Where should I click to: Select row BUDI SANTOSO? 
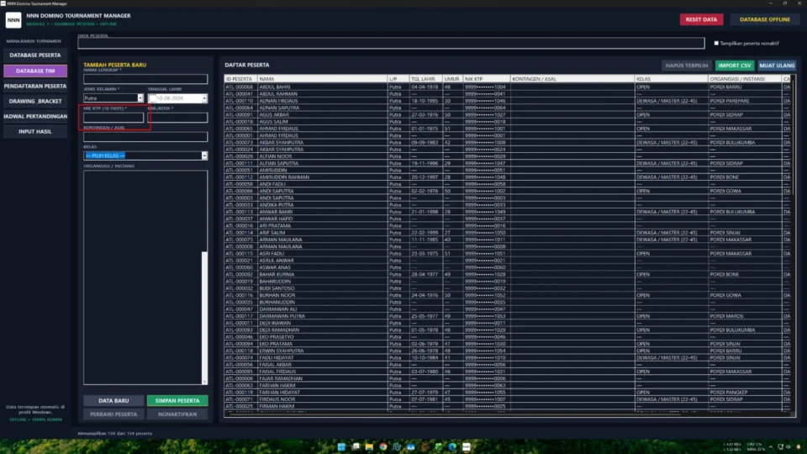[x=507, y=288]
